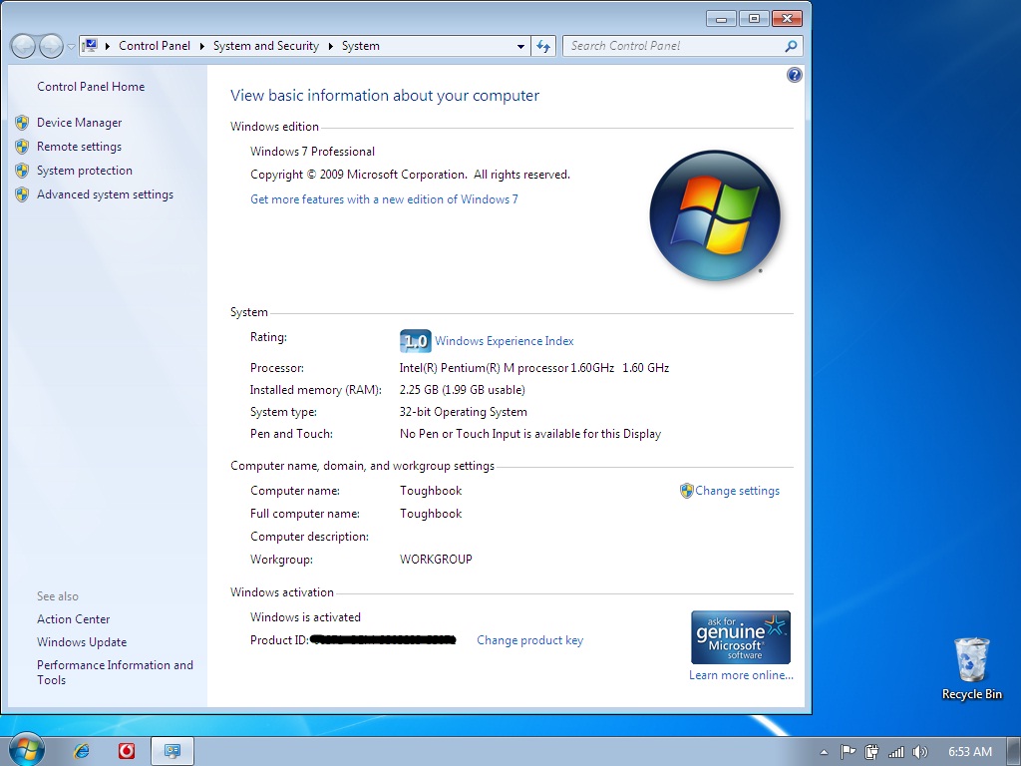Click the genuine Microsoft software badge
The image size is (1021, 766).
point(741,637)
